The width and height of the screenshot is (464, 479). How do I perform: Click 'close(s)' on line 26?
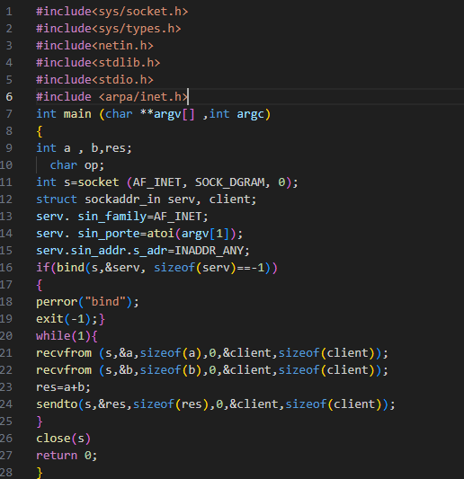64,439
